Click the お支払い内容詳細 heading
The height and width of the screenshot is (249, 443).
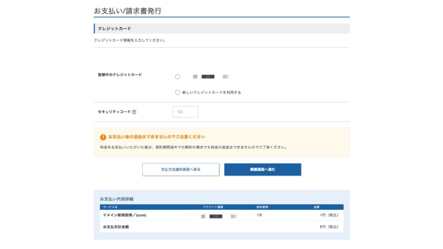click(117, 199)
